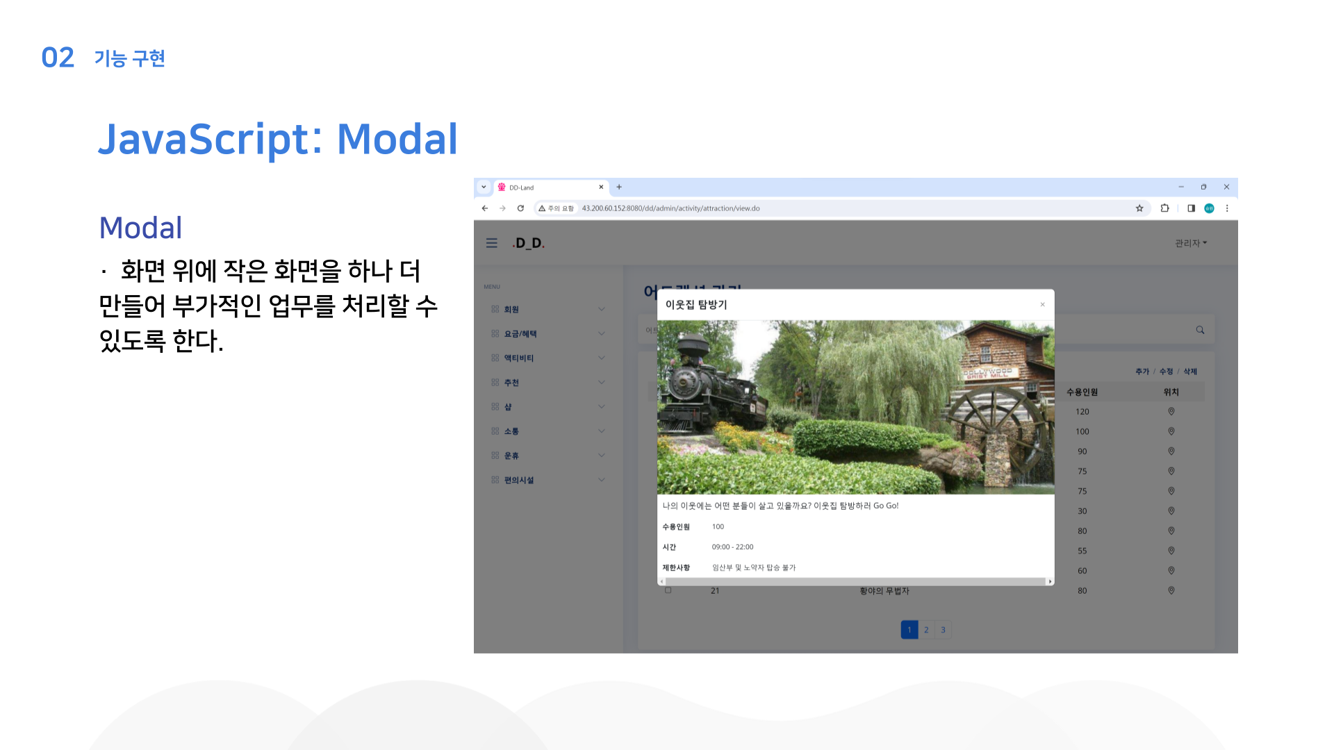This screenshot has height=750, width=1334.
Task: Expand the 샵 menu chevron
Action: click(602, 406)
